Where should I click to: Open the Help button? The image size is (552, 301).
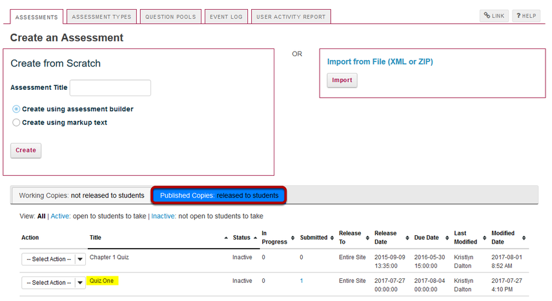tap(526, 16)
